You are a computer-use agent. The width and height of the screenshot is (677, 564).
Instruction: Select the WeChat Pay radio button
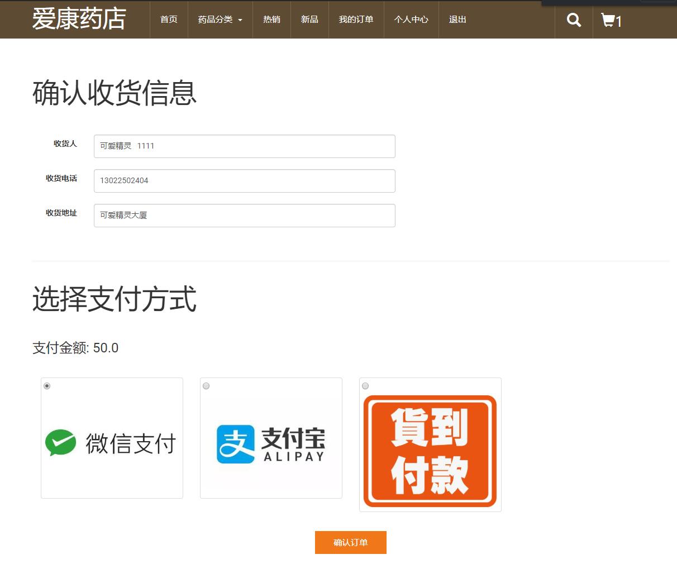click(47, 385)
